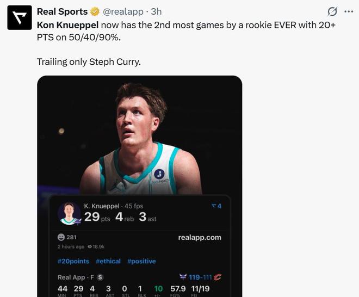Open the three-dot more options menu
359x297 pixels.
point(349,11)
